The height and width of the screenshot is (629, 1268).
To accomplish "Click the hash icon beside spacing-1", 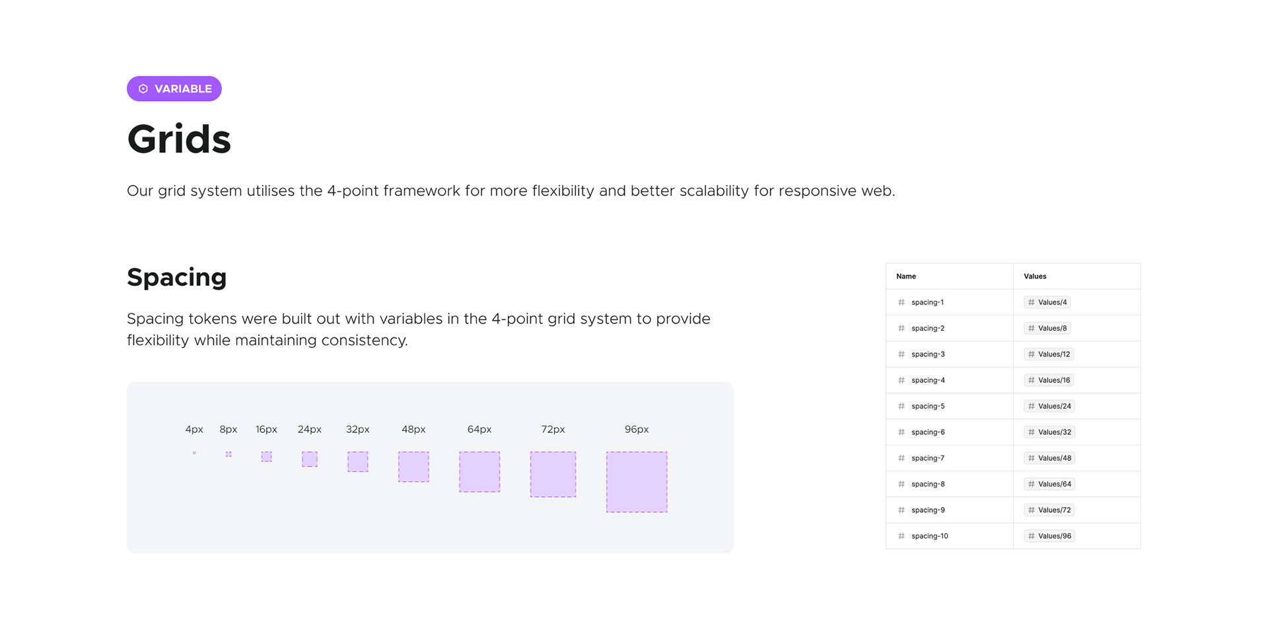I will (901, 302).
